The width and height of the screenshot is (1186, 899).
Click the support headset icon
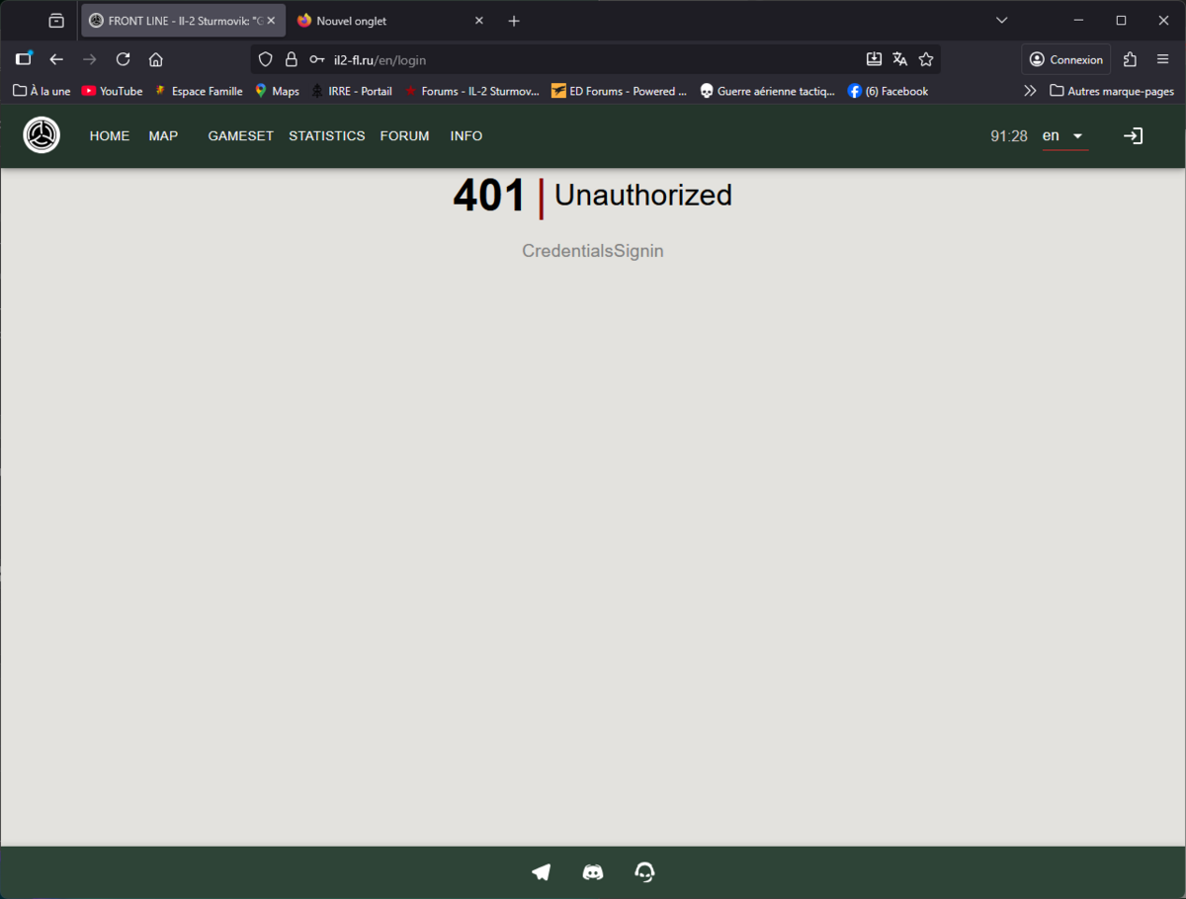coord(644,872)
